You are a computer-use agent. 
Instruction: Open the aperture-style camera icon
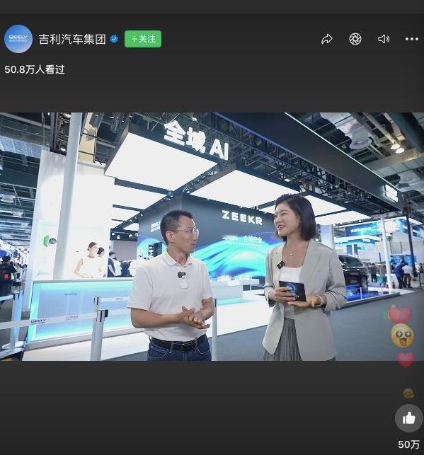[x=355, y=39]
